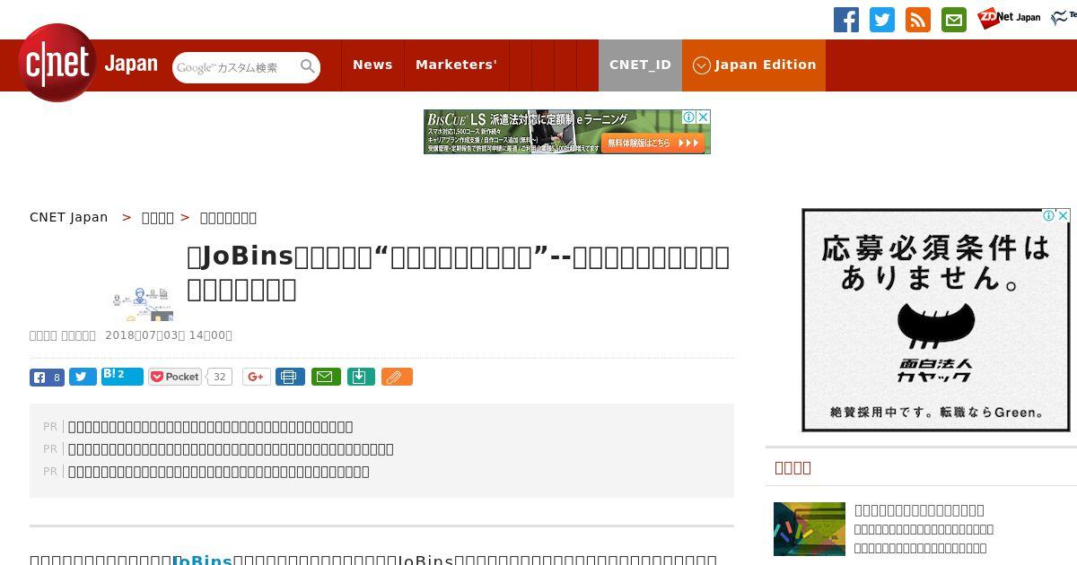This screenshot has height=565, width=1077.
Task: Open the News menu
Action: [372, 65]
